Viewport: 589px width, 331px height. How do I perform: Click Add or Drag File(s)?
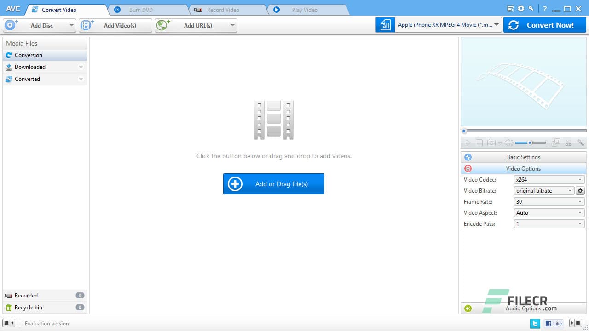point(273,183)
